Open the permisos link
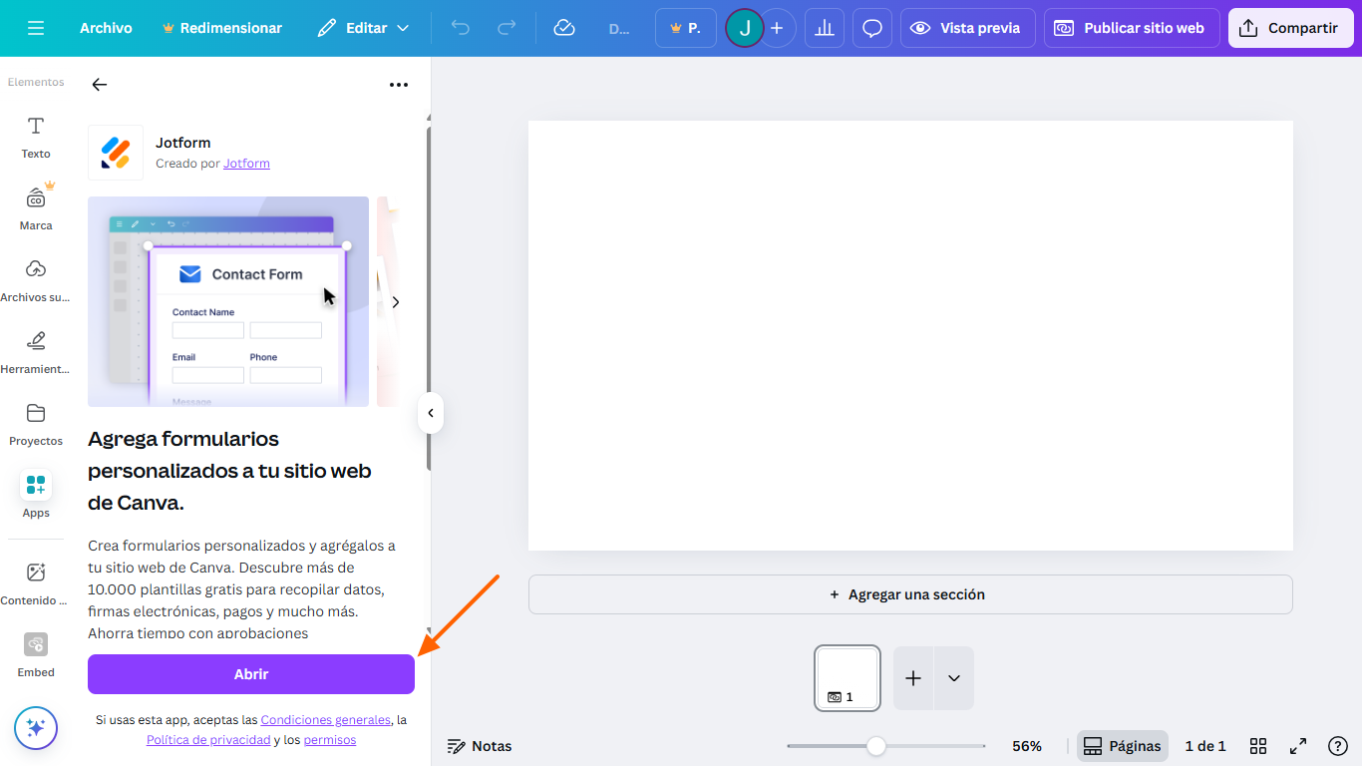1362x766 pixels. pos(330,740)
